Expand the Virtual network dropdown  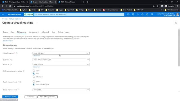coord(61,53)
